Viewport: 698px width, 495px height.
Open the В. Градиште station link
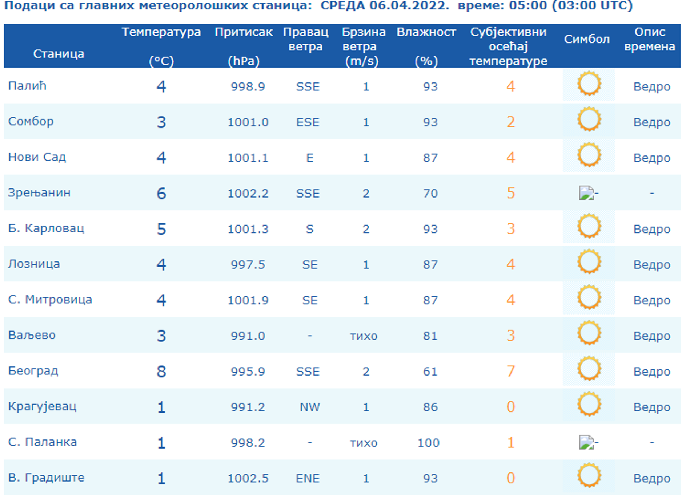click(46, 477)
